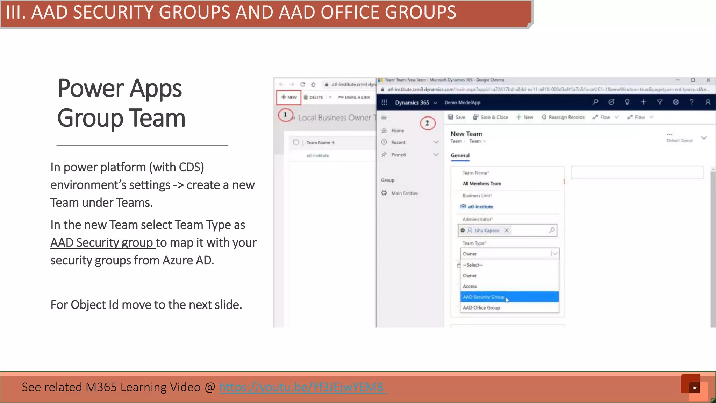Expand the Dynamics 365 app switcher chevron
Viewport: 716px width, 403px height.
tap(435, 102)
